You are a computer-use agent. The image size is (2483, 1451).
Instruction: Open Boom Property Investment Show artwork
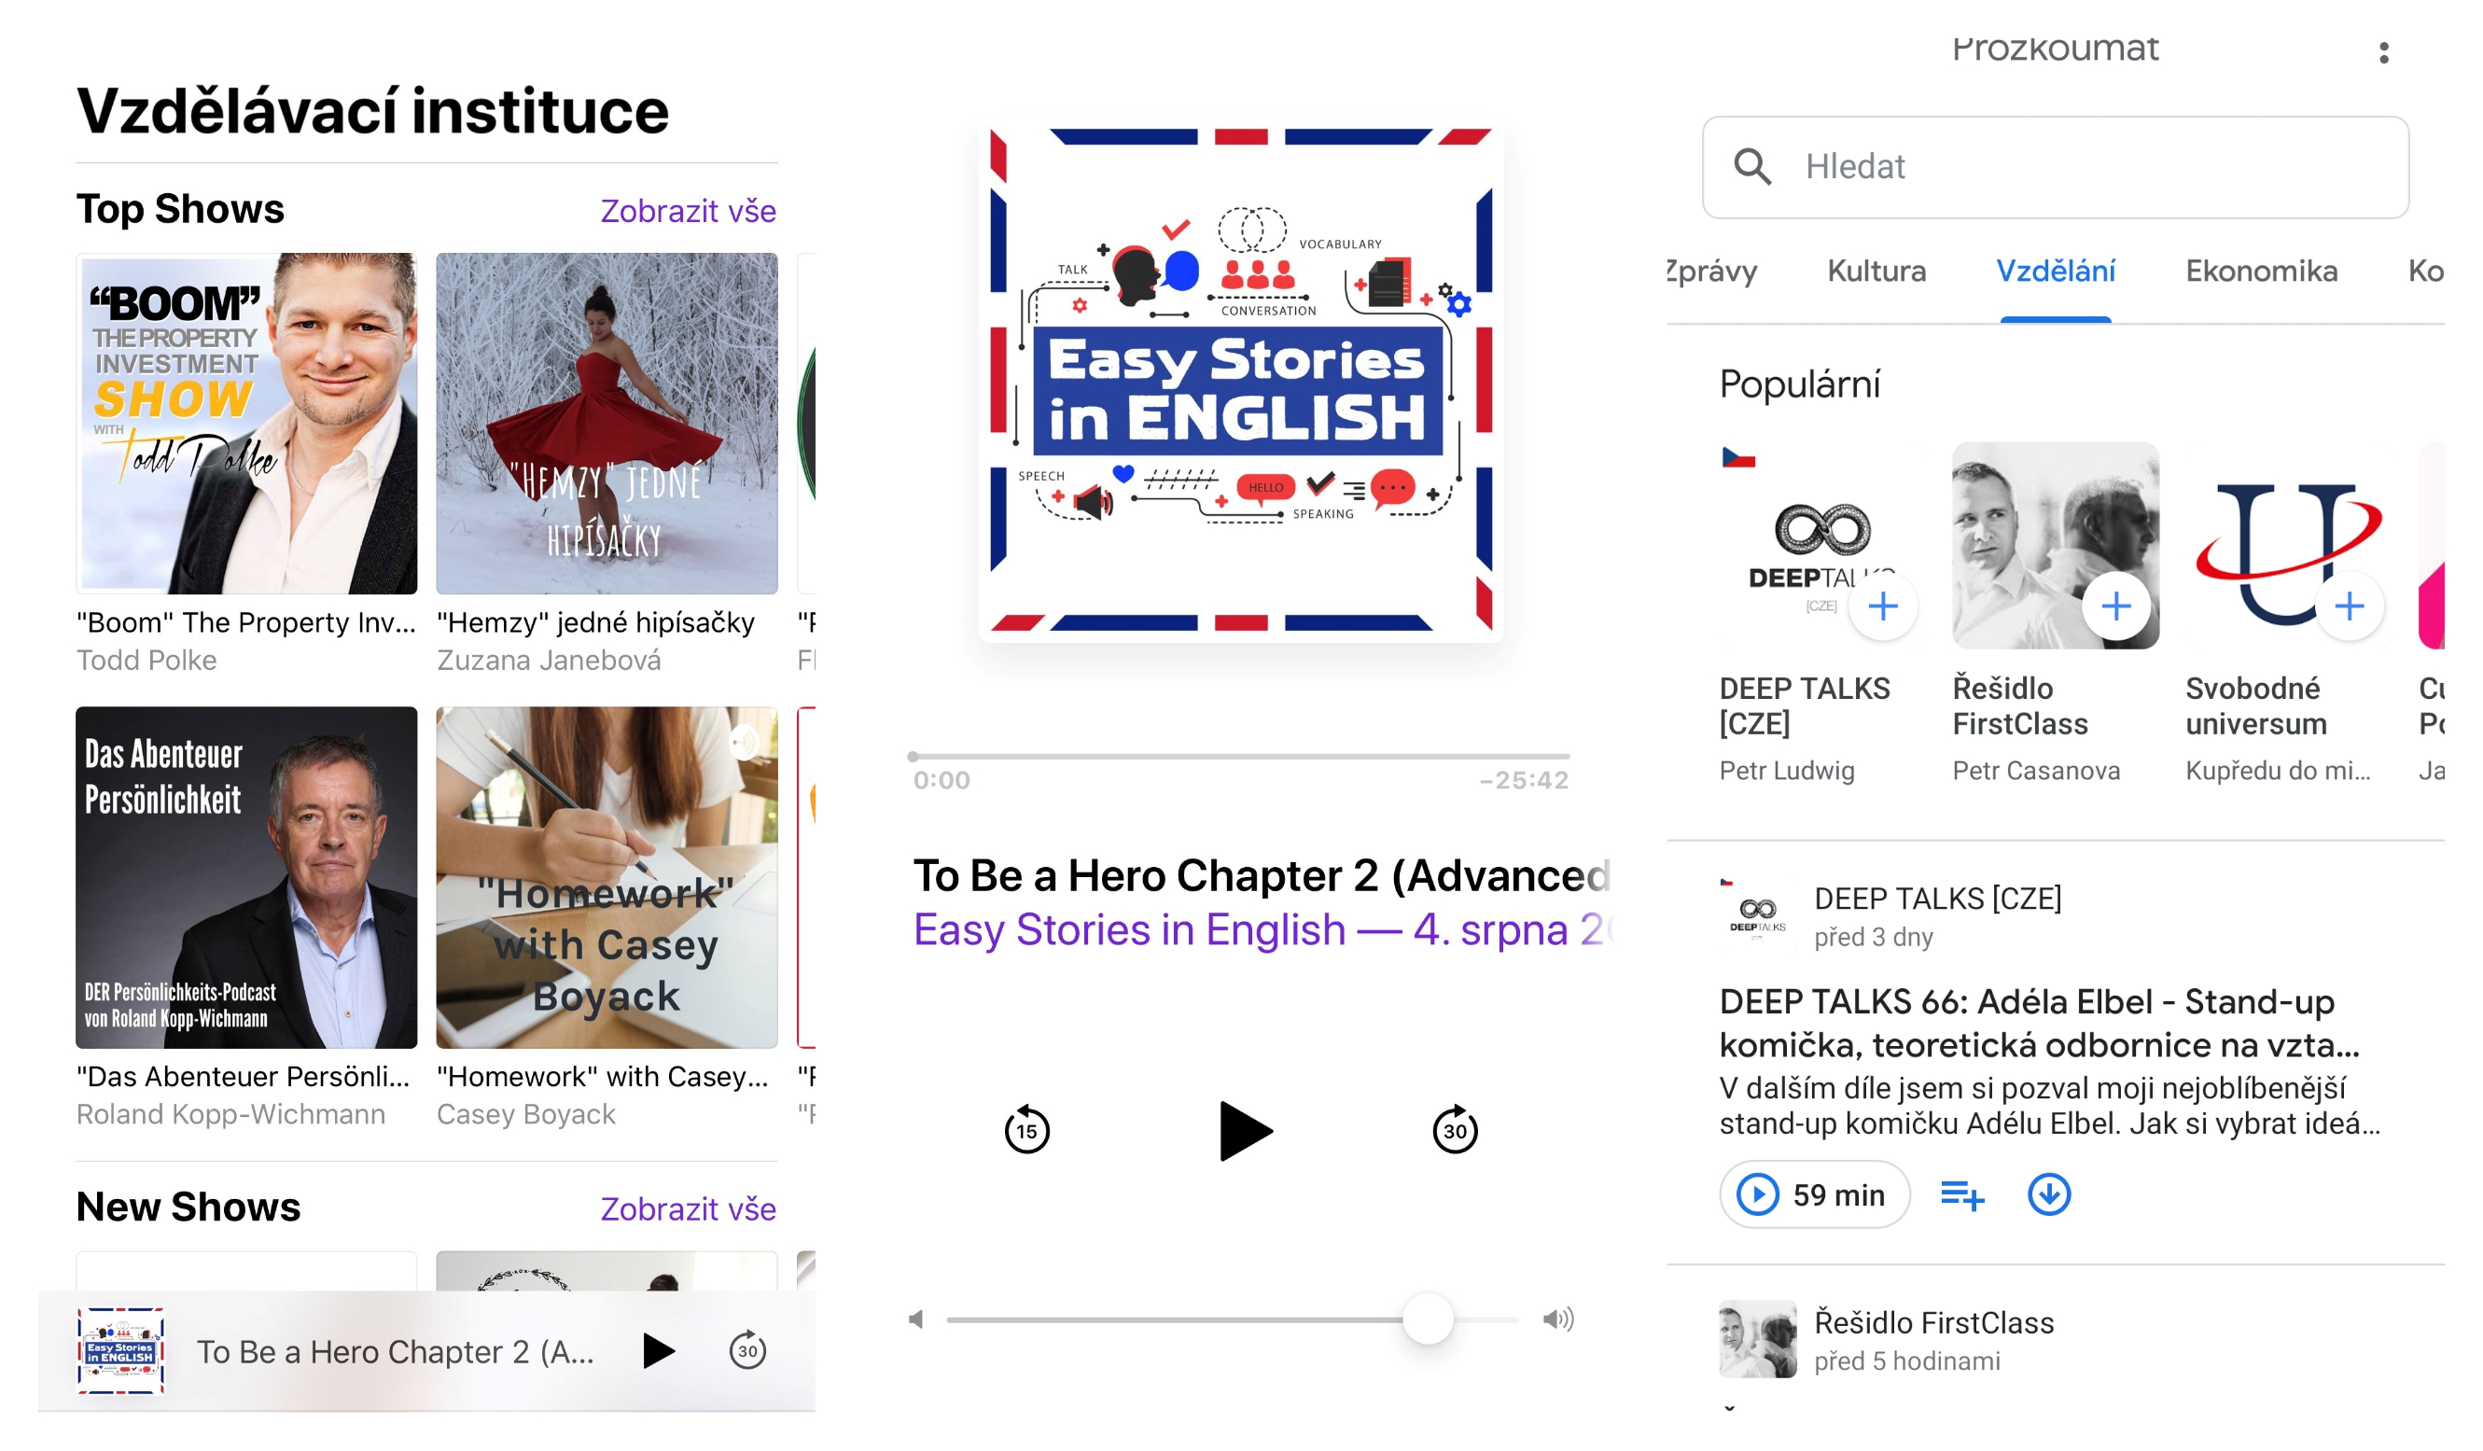(246, 424)
